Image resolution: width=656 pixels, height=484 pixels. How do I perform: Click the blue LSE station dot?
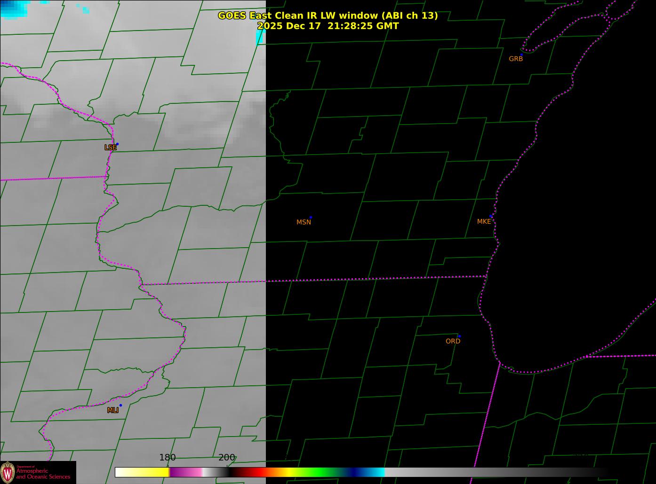[x=117, y=144]
